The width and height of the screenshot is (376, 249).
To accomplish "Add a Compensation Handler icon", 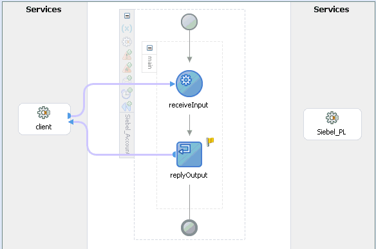I will (127, 106).
